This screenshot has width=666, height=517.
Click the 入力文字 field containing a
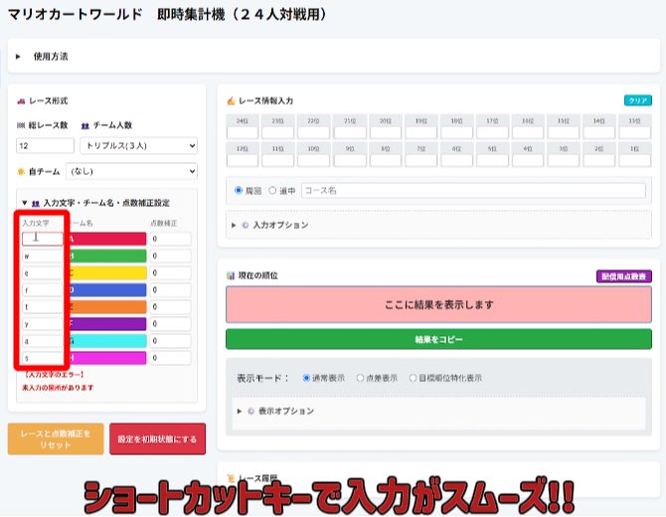pyautogui.click(x=43, y=341)
